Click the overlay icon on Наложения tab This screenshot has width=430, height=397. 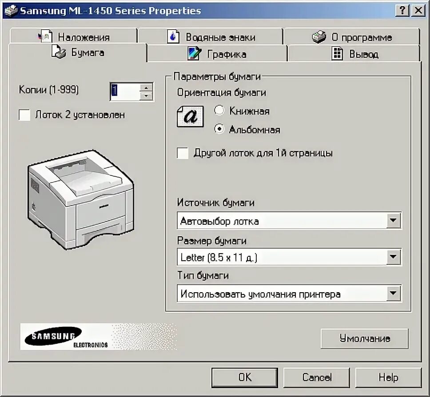[x=45, y=36]
